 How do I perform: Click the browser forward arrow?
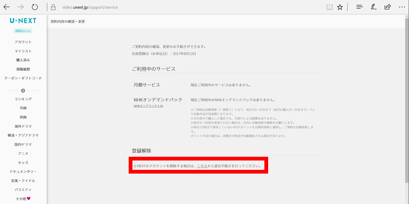(20, 7)
